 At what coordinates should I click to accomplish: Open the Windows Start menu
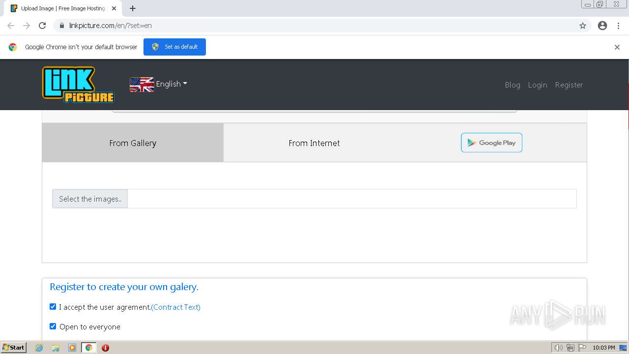[13, 348]
